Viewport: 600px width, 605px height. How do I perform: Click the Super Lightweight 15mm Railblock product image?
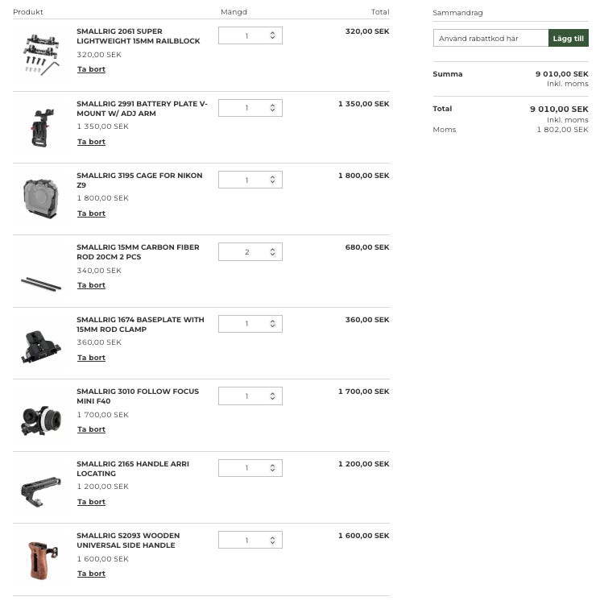[40, 55]
